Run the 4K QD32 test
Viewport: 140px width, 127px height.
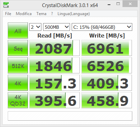tap(18, 100)
